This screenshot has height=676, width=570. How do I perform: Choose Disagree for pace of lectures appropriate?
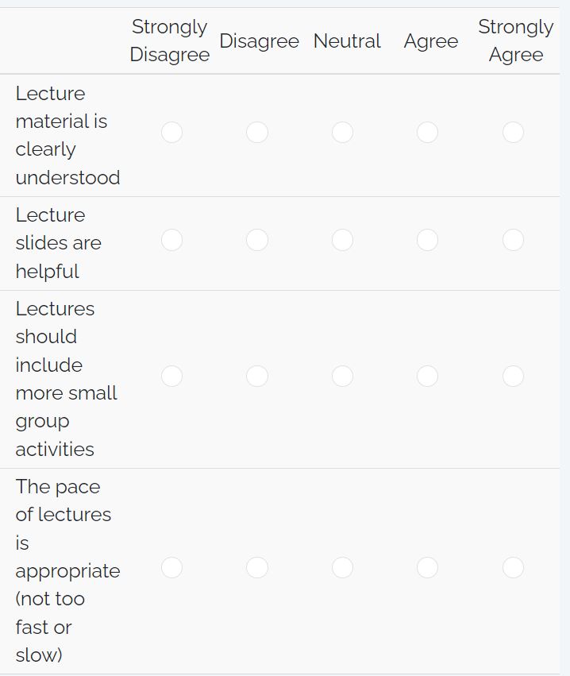point(257,567)
